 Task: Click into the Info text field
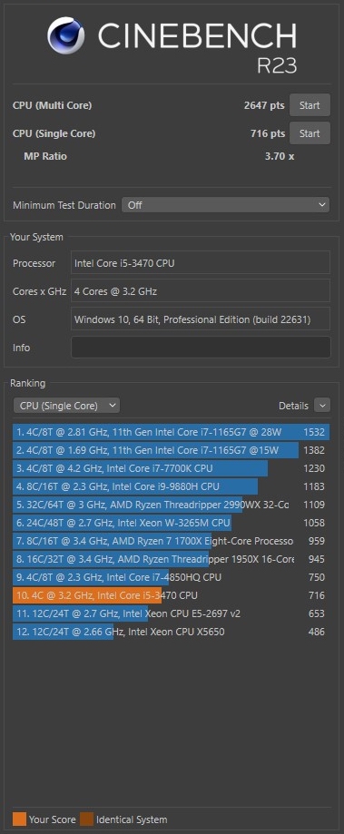click(x=201, y=348)
